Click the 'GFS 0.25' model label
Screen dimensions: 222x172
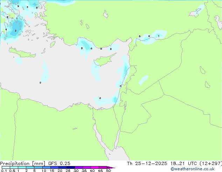click(59, 164)
